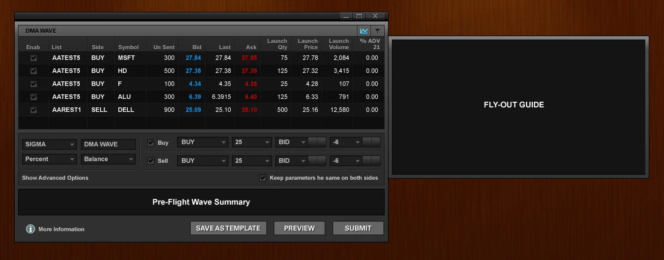Image resolution: width=664 pixels, height=260 pixels.
Task: Open the BUY dropdown in the Buy row
Action: [203, 142]
